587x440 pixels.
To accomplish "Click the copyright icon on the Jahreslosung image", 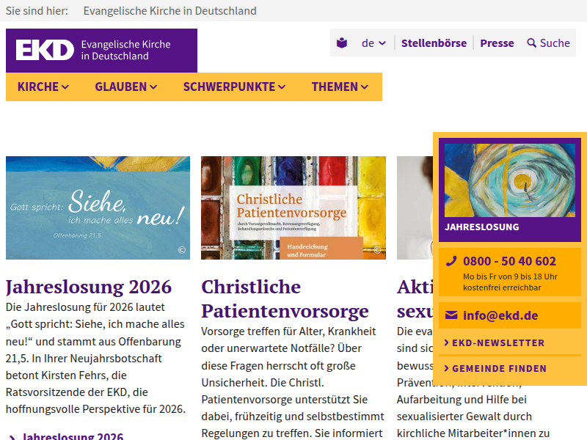I will pyautogui.click(x=182, y=251).
